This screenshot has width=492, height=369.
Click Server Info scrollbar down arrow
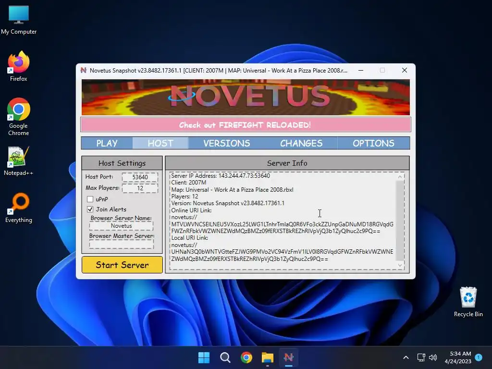coord(400,265)
